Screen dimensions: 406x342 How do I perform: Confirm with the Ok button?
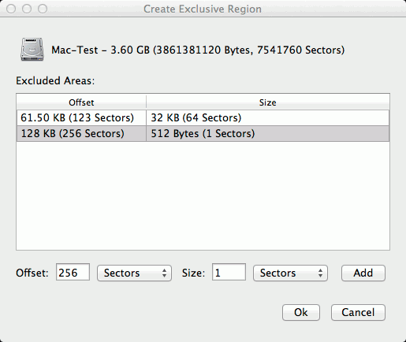[301, 313]
